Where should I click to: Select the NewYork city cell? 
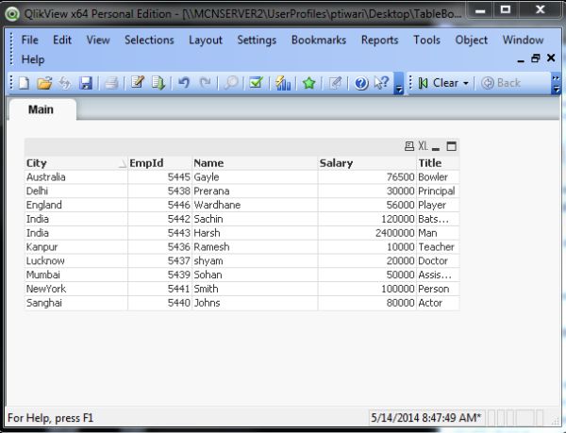tap(75, 289)
